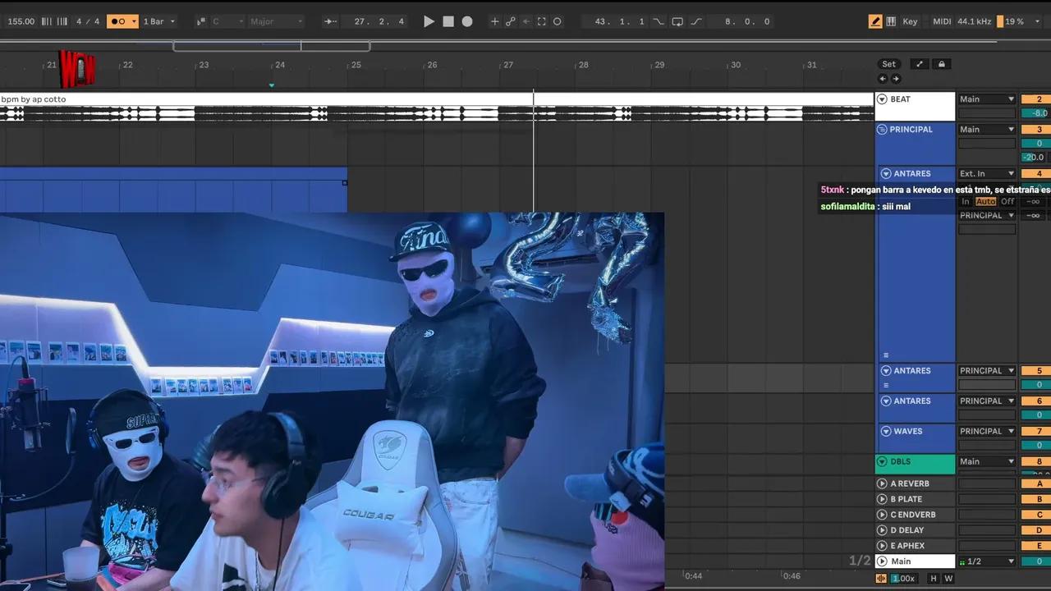
Task: Click the Follow playback arrow icon
Action: [331, 21]
